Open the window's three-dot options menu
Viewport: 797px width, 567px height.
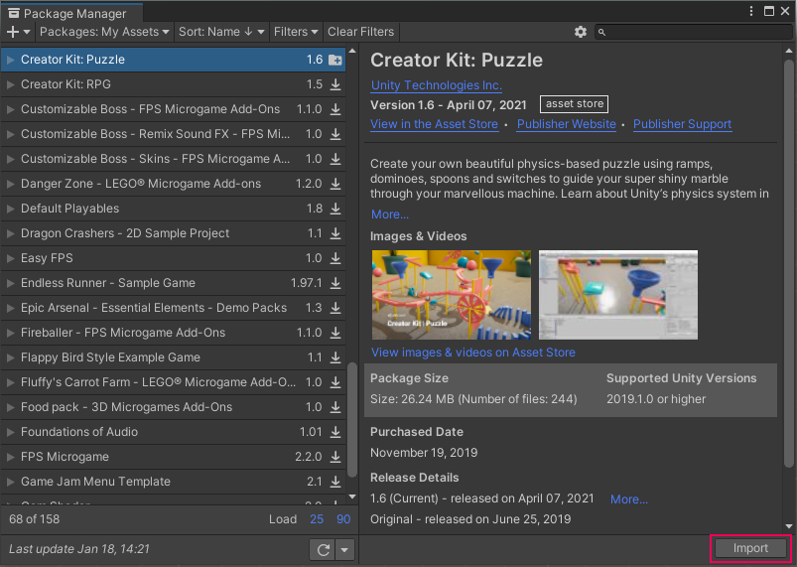coord(749,12)
